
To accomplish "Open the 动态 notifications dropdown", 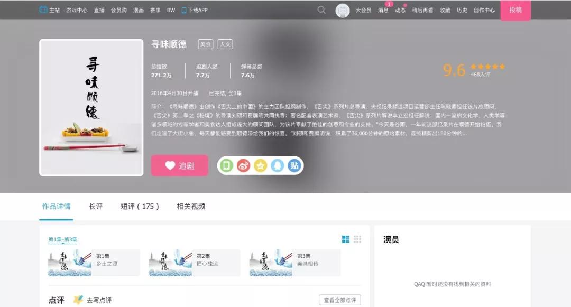I will (x=400, y=10).
